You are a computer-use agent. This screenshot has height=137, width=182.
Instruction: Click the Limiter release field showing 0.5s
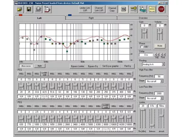[x=152, y=106]
